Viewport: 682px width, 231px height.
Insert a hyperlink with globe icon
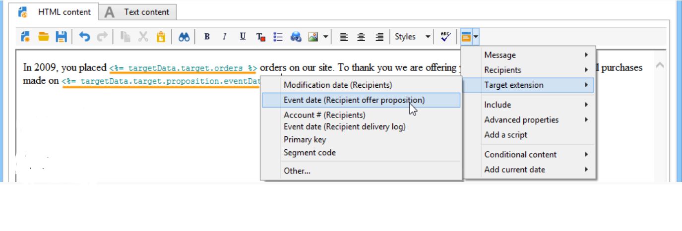click(297, 36)
